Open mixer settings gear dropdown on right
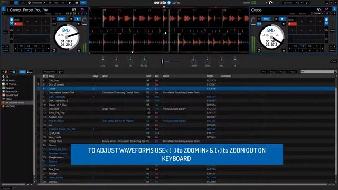Image resolution: width=338 pixels, height=190 pixels. [333, 61]
